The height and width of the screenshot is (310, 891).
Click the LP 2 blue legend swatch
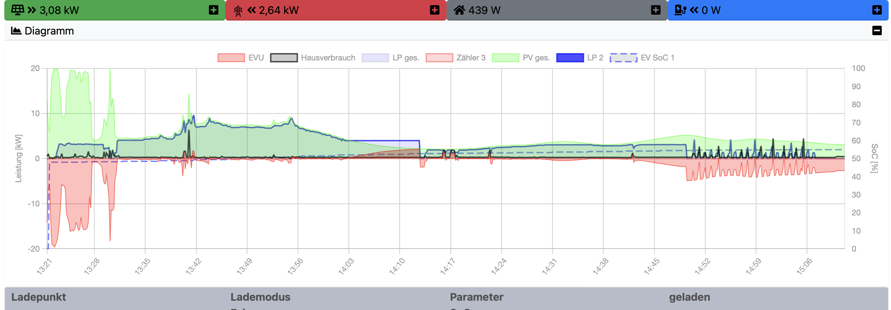click(570, 58)
